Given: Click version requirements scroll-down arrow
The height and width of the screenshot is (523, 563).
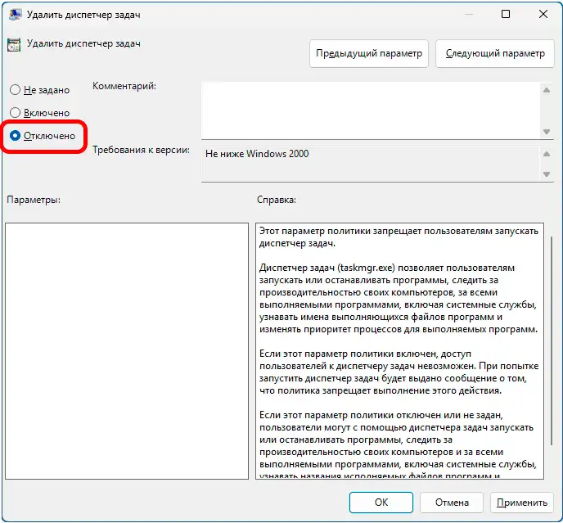Looking at the screenshot, I should coord(547,174).
